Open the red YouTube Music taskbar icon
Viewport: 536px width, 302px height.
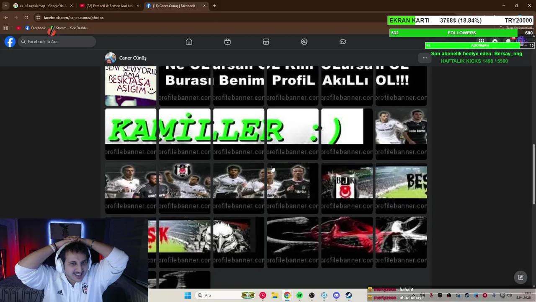click(x=263, y=295)
